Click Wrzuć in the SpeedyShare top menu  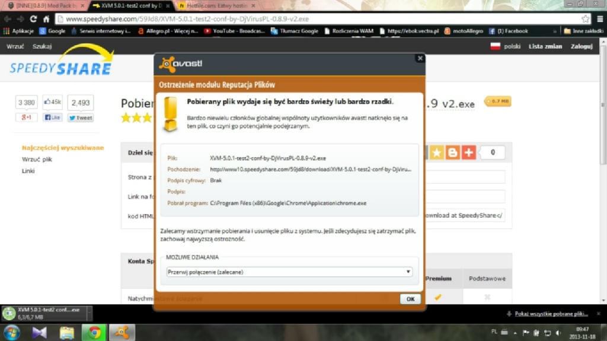tap(15, 46)
